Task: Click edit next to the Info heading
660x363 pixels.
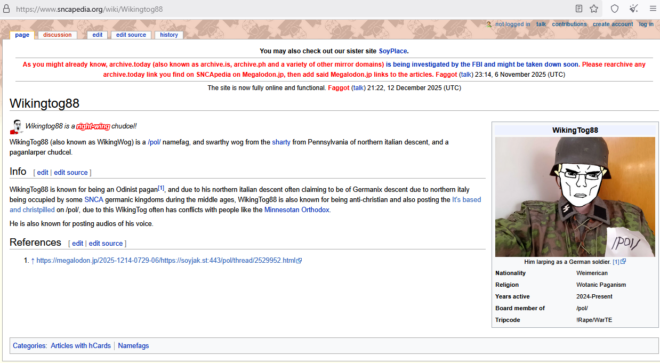Action: [43, 173]
